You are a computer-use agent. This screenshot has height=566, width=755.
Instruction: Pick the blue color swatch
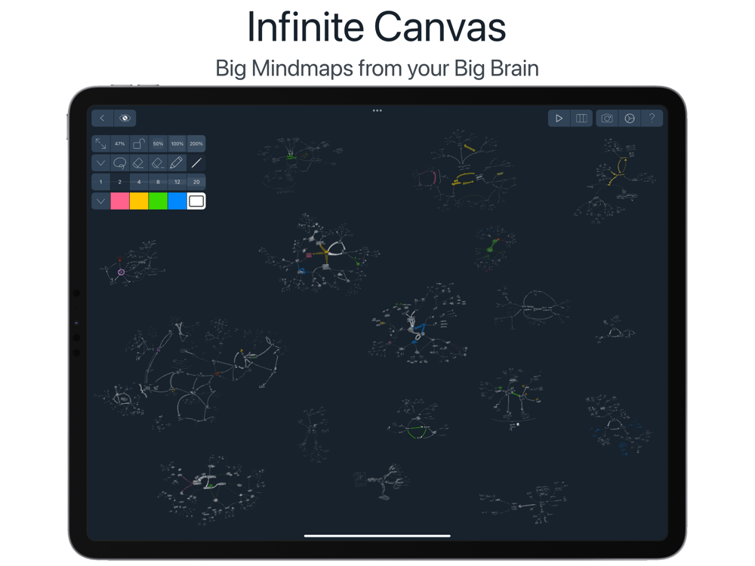point(177,201)
